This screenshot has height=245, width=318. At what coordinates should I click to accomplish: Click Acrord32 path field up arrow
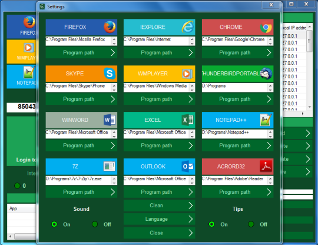pyautogui.click(x=270, y=178)
